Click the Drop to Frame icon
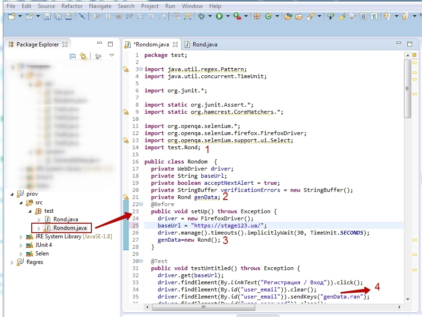The height and width of the screenshot is (317, 422). (x=176, y=17)
